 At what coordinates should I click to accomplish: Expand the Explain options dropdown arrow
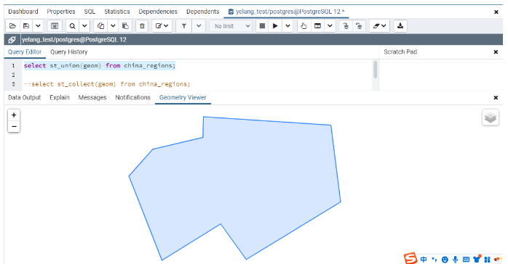pos(330,26)
